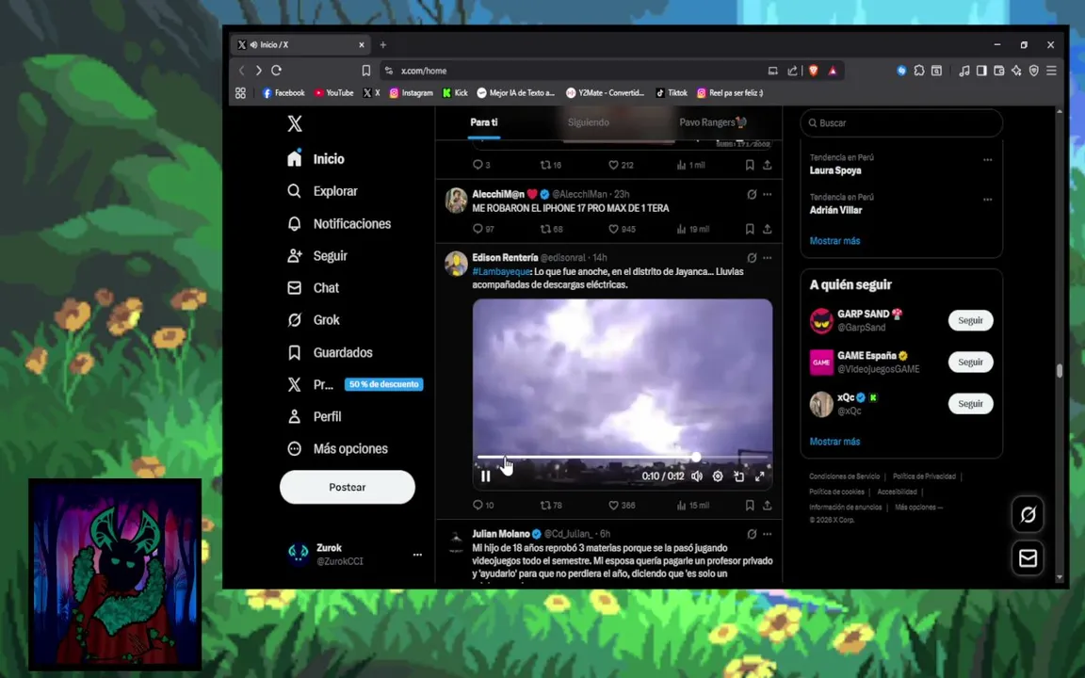Open Perfil page
This screenshot has height=678, width=1085.
(315, 416)
